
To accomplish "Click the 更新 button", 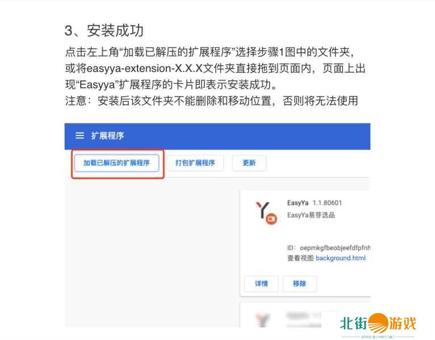I will coord(249,163).
